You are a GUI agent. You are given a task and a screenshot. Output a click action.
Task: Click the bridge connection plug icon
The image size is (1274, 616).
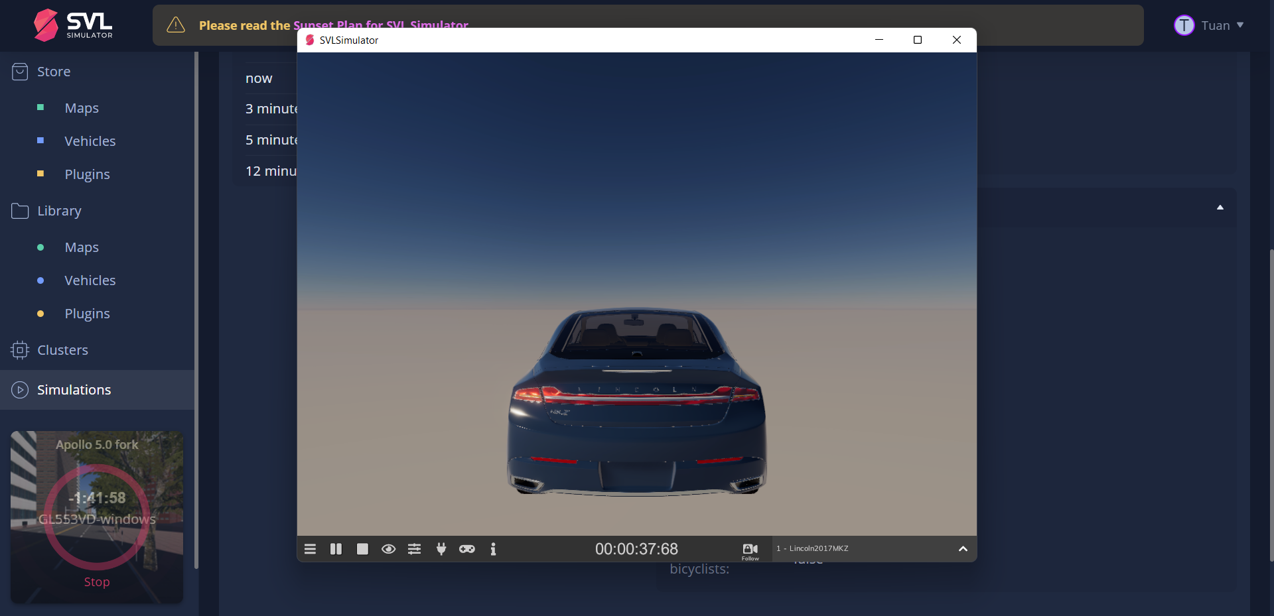click(441, 548)
